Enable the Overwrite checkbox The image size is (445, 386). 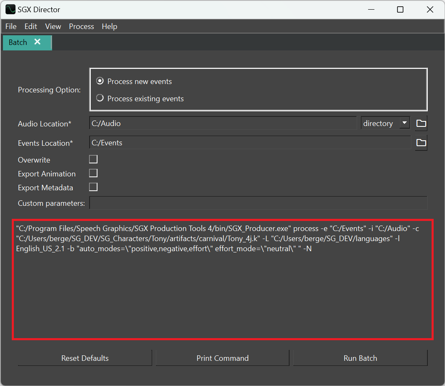93,159
